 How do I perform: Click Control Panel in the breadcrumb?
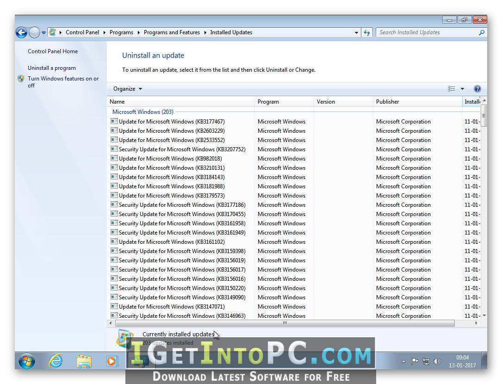point(82,32)
